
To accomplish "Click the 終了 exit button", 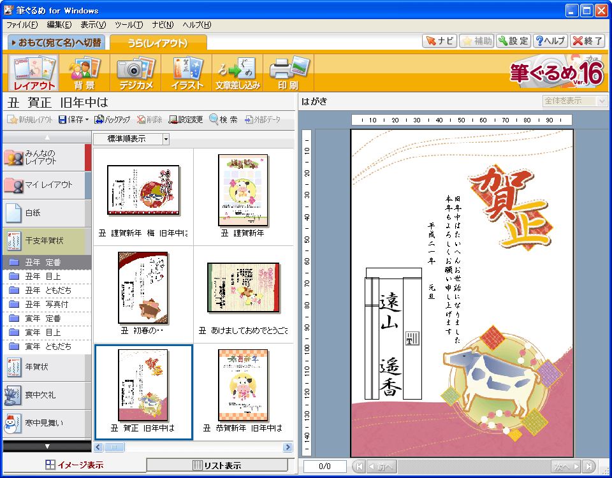I will 587,41.
